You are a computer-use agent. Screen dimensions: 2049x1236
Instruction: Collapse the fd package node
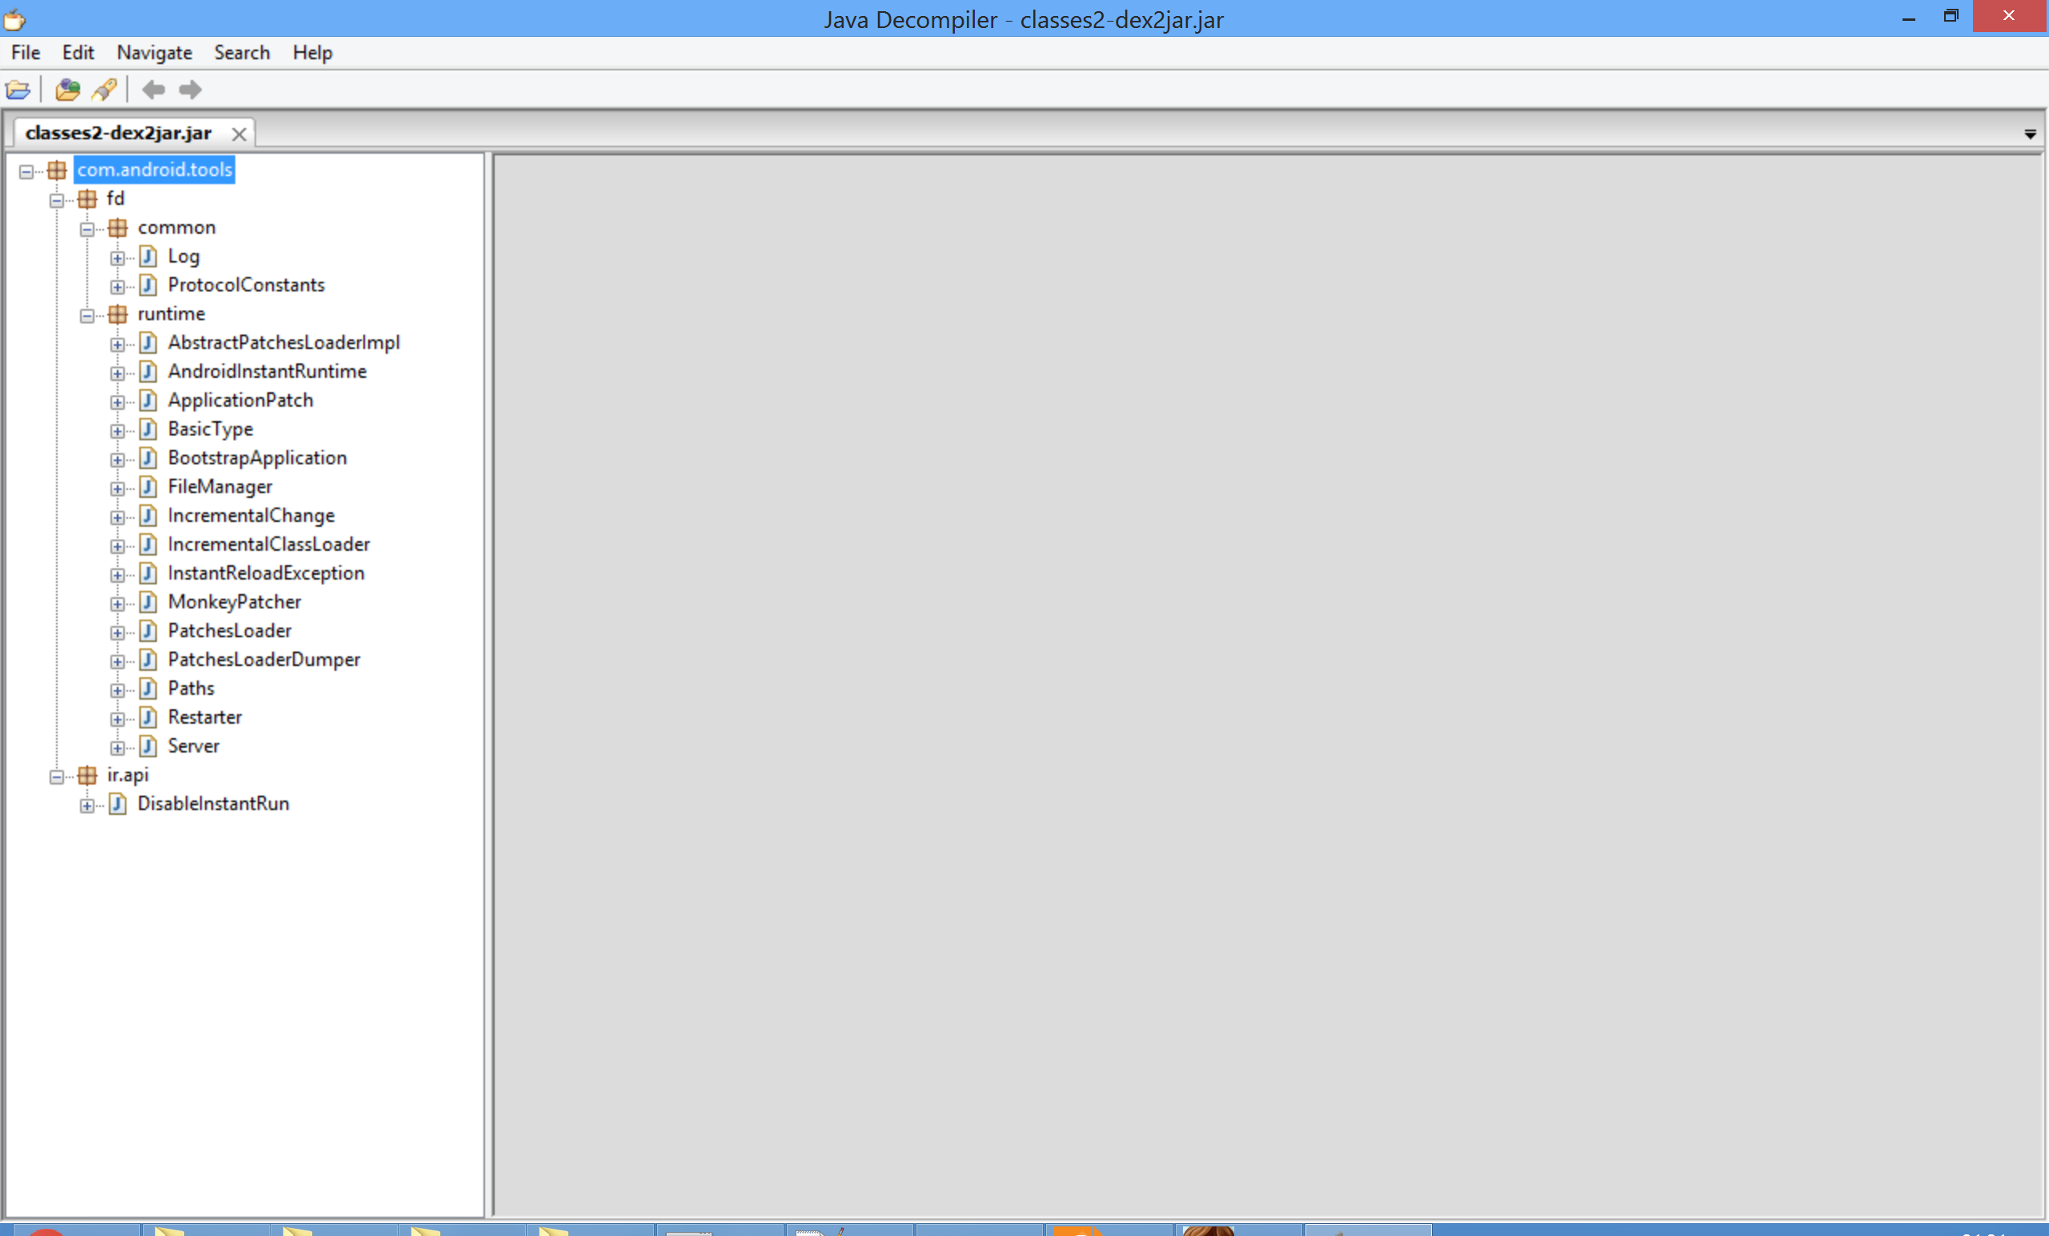coord(57,199)
